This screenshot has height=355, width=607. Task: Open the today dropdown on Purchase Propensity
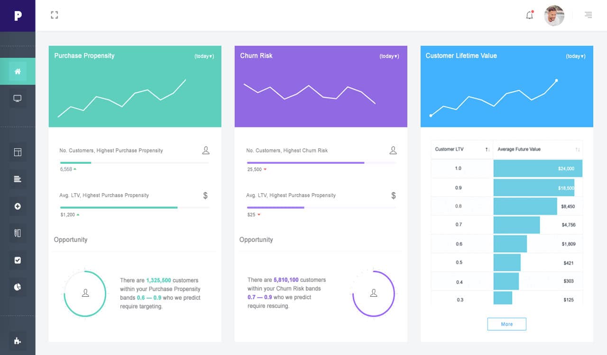(204, 56)
